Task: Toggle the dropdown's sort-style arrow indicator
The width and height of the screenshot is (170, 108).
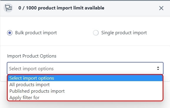Action: point(158,68)
